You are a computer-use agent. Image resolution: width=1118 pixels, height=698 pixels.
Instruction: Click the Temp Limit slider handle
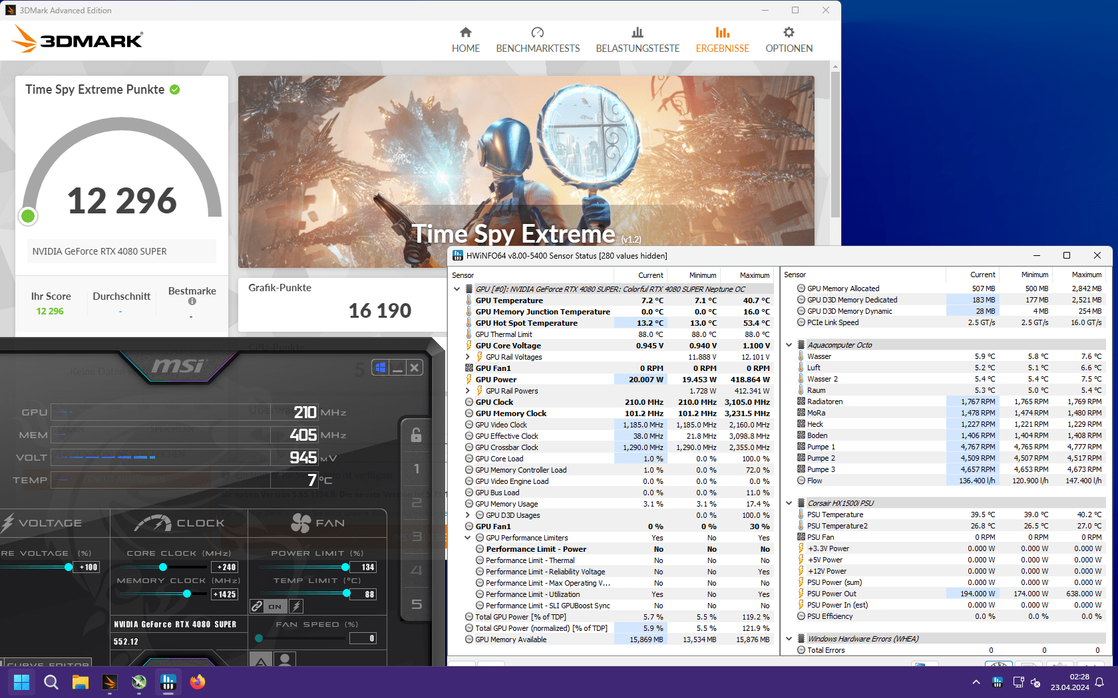point(346,594)
